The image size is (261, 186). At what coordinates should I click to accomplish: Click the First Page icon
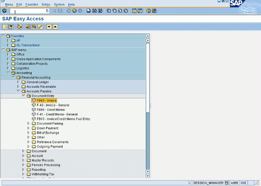109,11
